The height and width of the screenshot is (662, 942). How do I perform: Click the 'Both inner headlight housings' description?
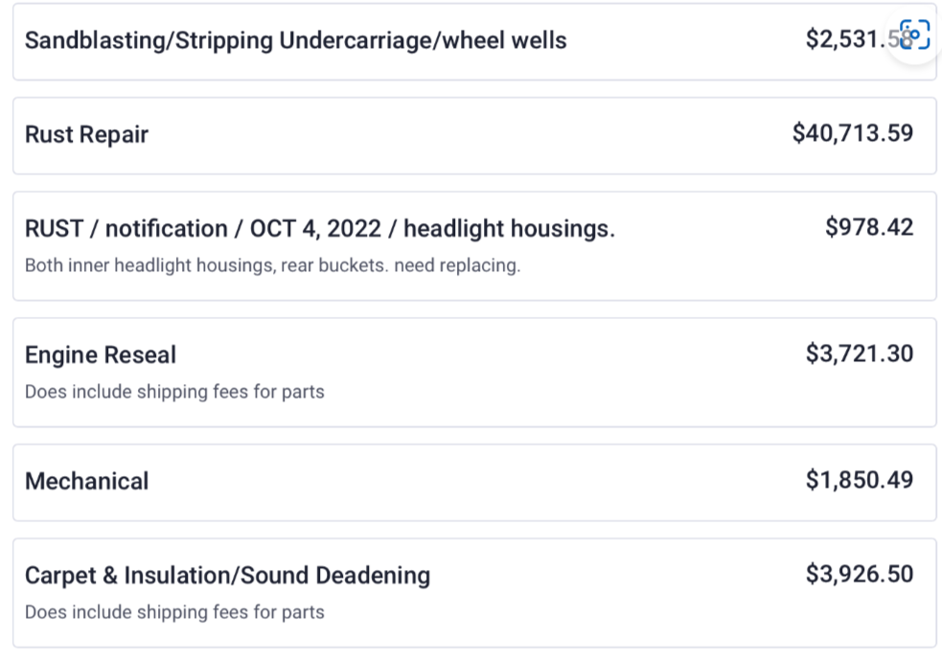tap(273, 265)
